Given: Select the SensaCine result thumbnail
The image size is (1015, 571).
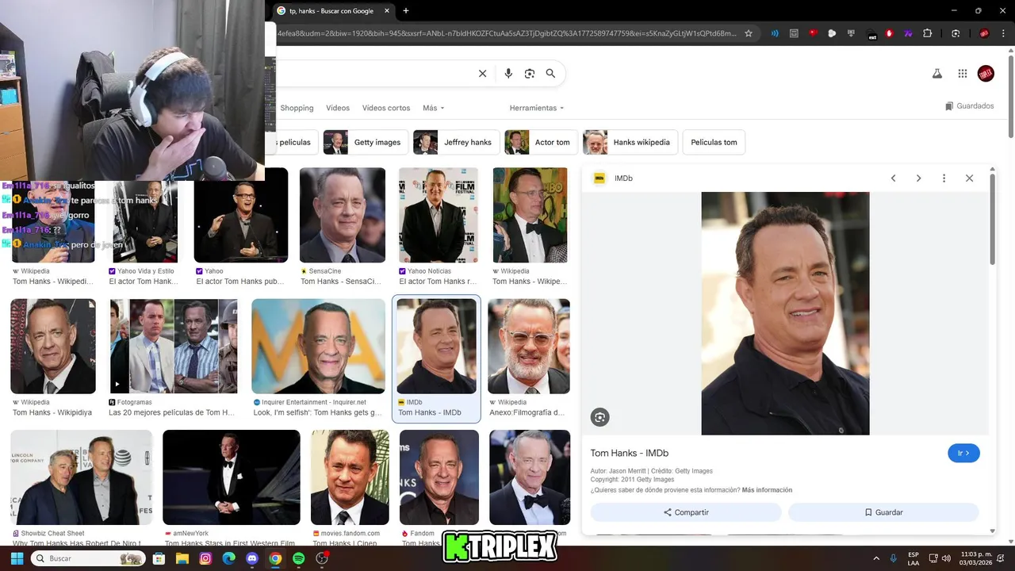Looking at the screenshot, I should coord(343,215).
